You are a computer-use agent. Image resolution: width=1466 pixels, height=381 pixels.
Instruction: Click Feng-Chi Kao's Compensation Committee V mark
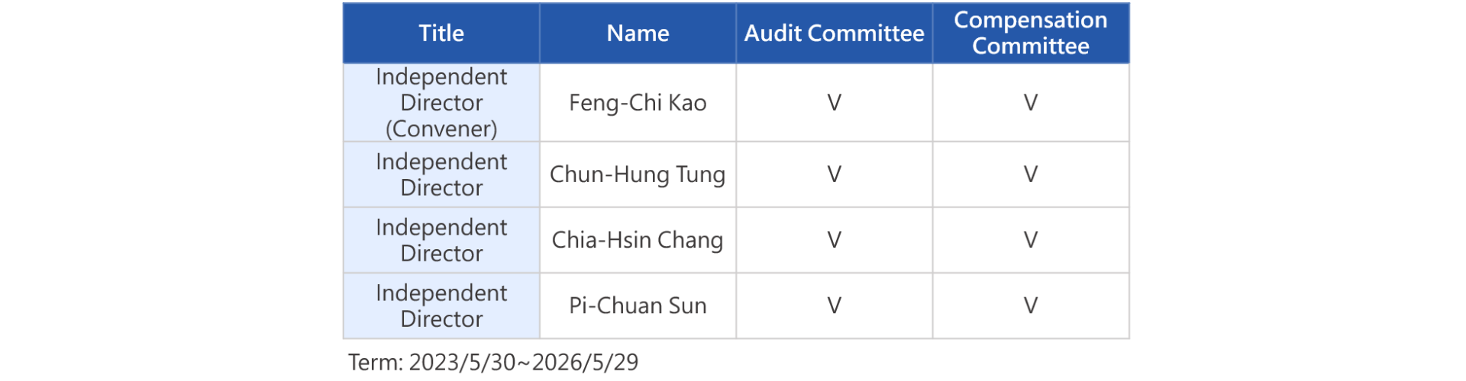[1030, 103]
